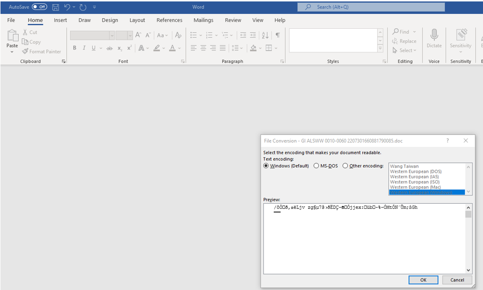Select the MS-DOS radio button
Image resolution: width=483 pixels, height=290 pixels.
pyautogui.click(x=316, y=166)
